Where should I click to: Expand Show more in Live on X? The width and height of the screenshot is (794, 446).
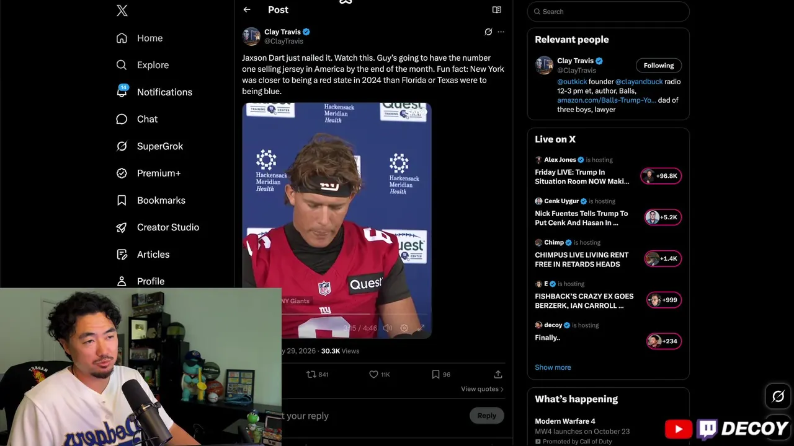[x=553, y=367]
